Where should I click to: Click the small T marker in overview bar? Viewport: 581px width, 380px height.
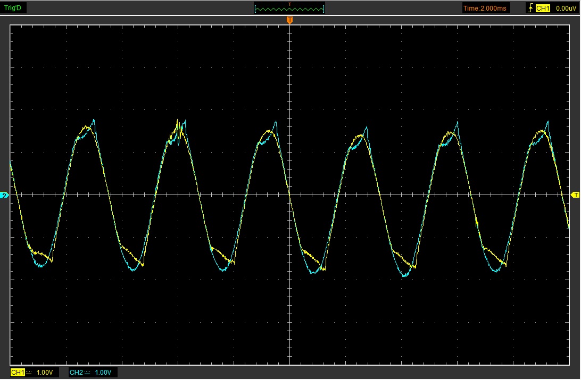290,4
